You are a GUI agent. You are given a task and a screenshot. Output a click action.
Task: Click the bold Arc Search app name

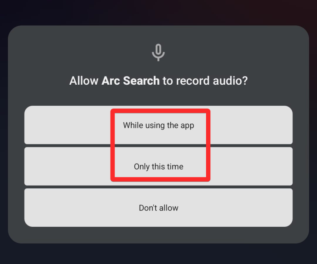coord(131,81)
